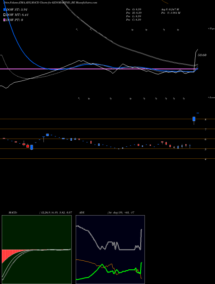Click the large blue candle near level 8
The height and width of the screenshot is (284, 215).
(x=194, y=119)
